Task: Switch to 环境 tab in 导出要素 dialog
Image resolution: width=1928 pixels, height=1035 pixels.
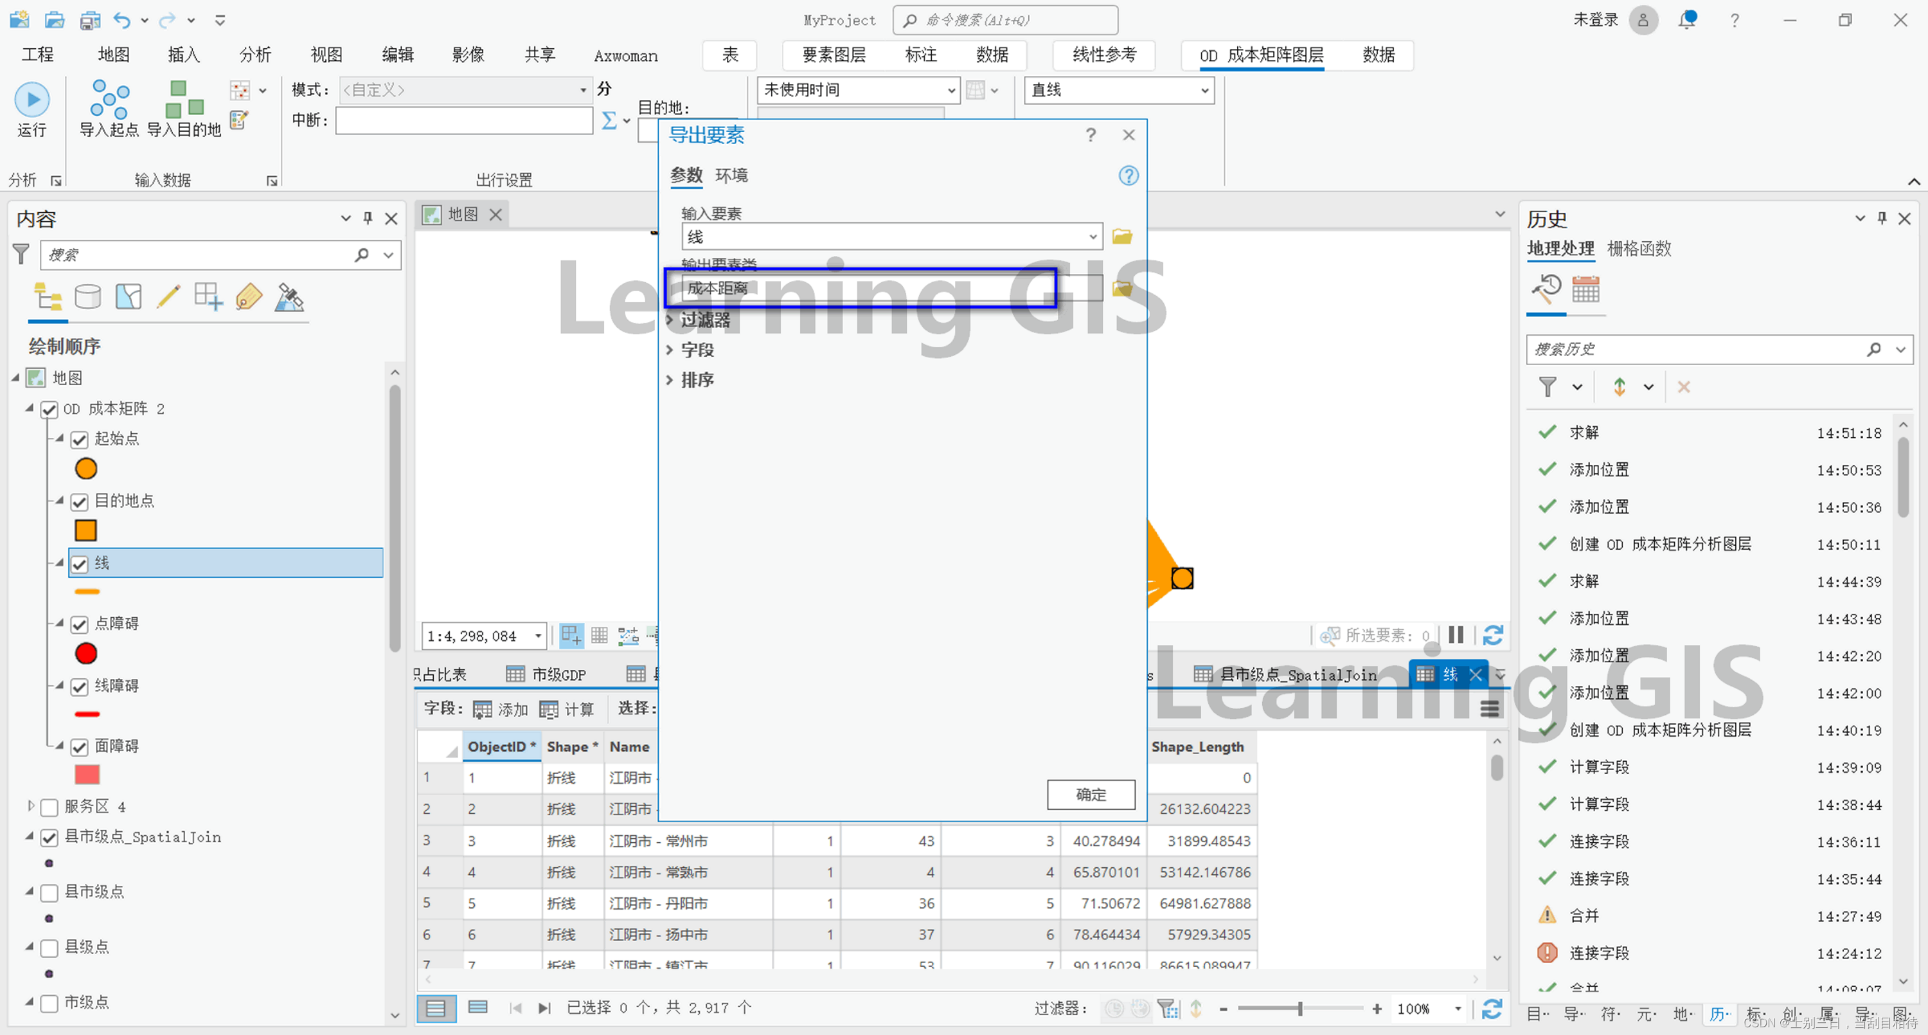Action: click(731, 175)
